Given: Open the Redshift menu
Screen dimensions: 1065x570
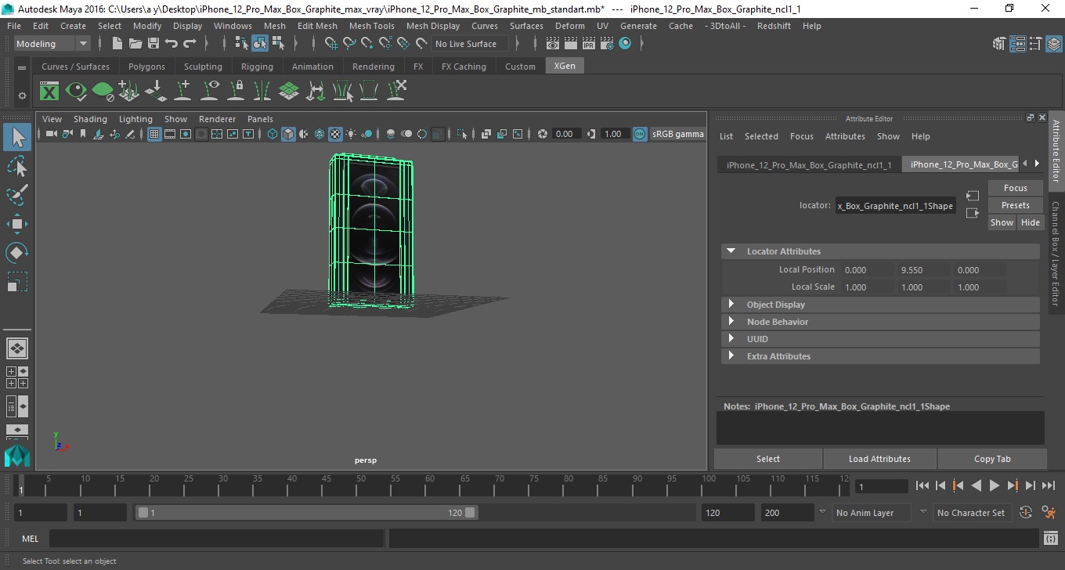Looking at the screenshot, I should [x=774, y=26].
